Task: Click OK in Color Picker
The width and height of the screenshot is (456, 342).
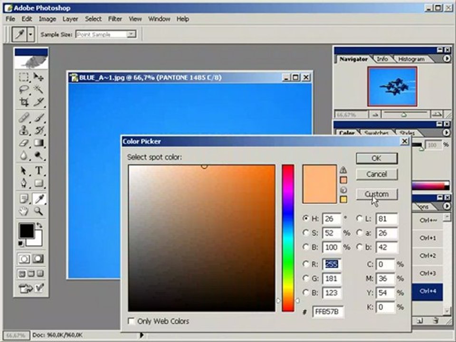Action: coord(377,158)
